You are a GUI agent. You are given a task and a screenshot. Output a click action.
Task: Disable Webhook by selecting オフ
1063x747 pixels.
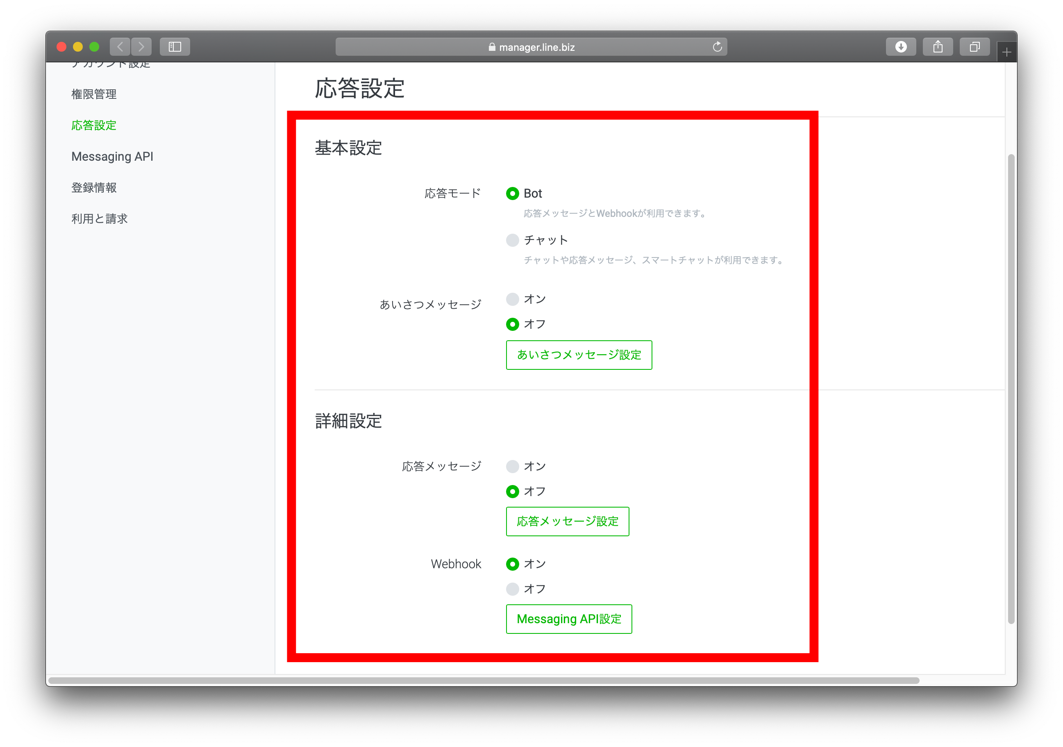point(513,589)
